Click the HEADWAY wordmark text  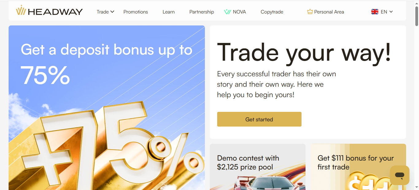[55, 12]
